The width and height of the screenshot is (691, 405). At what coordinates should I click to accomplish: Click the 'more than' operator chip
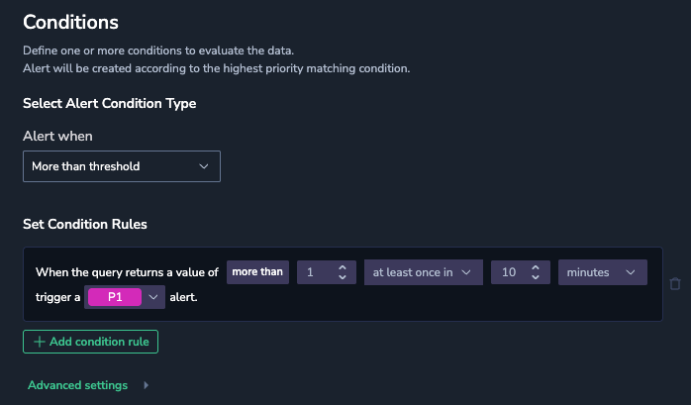click(x=257, y=272)
